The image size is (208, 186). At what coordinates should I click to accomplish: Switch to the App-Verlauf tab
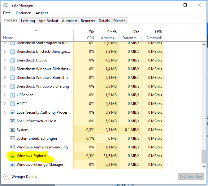pos(48,21)
